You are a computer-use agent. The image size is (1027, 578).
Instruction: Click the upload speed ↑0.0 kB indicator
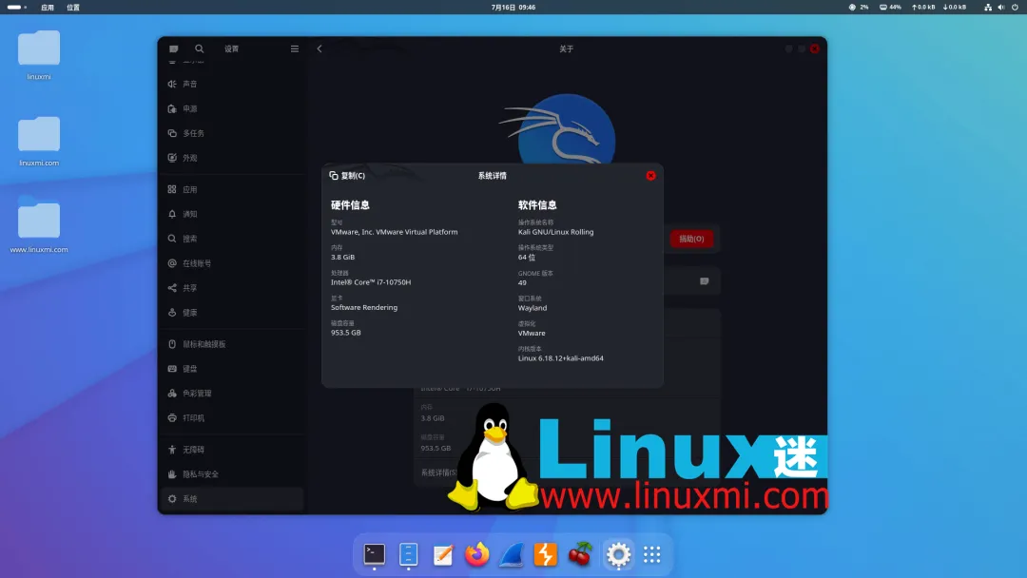pos(922,8)
